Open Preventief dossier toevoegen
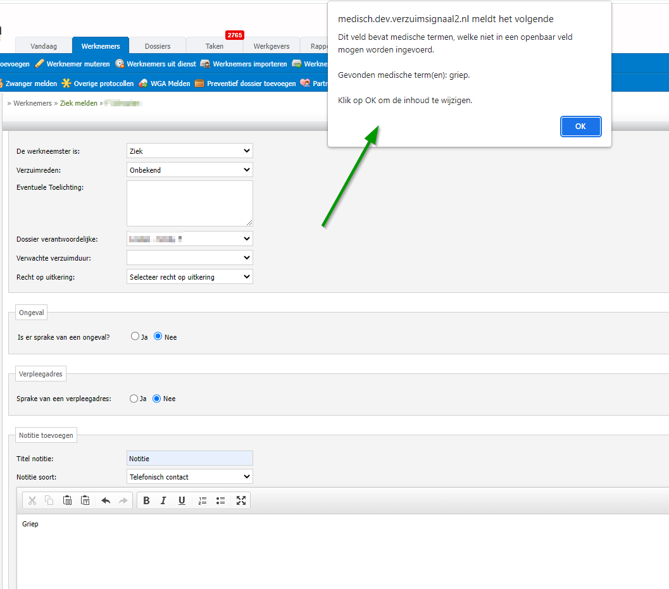The image size is (669, 589). click(x=251, y=84)
